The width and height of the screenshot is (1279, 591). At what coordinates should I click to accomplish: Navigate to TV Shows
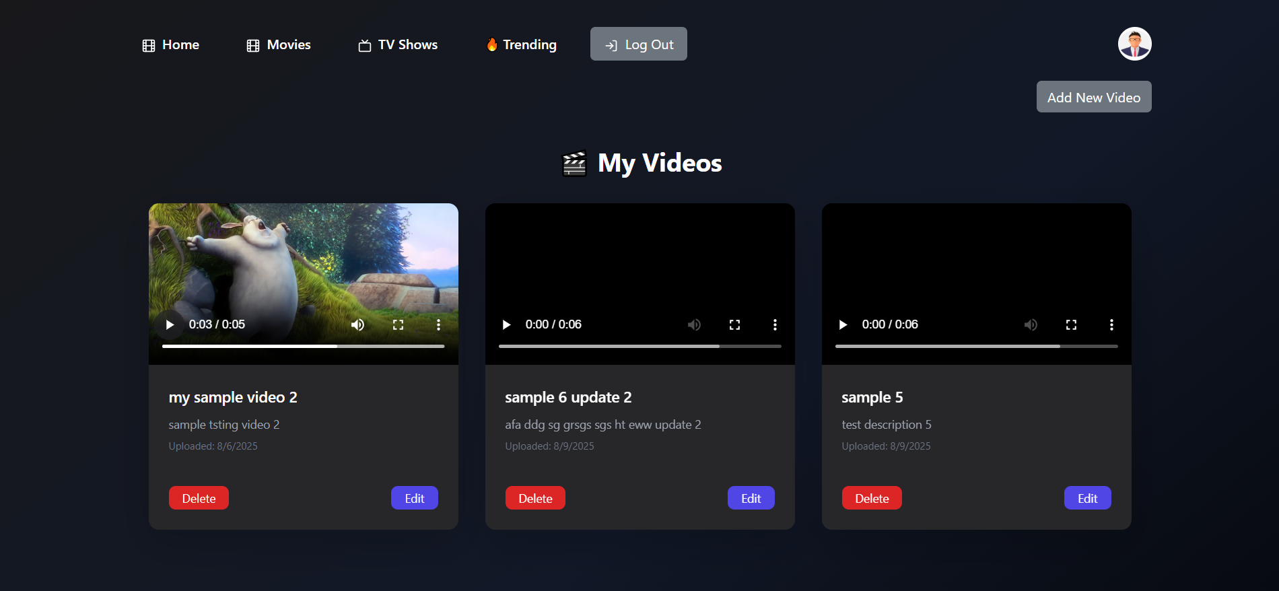398,44
